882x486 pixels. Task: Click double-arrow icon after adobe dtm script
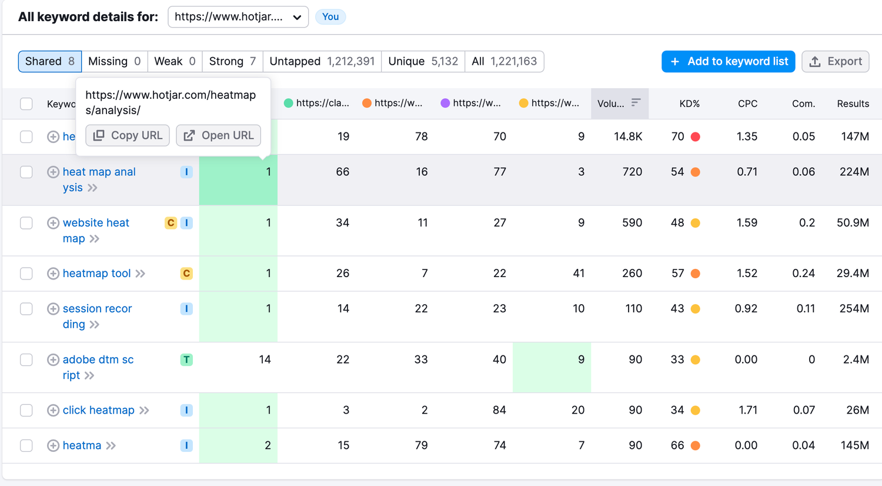pyautogui.click(x=89, y=375)
